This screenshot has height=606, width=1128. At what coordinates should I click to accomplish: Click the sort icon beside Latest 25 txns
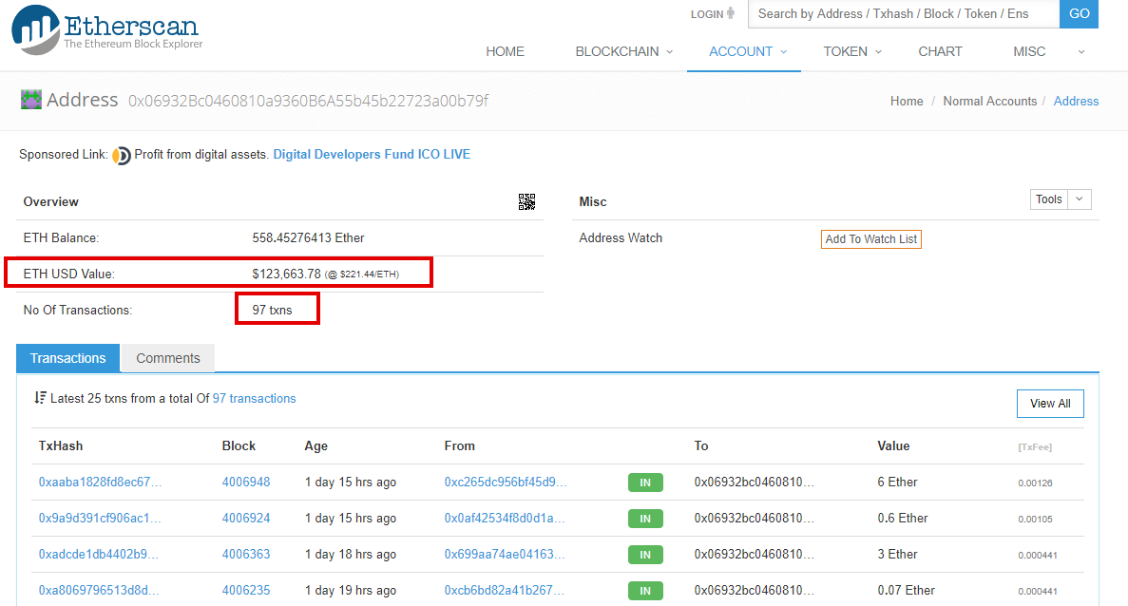40,398
